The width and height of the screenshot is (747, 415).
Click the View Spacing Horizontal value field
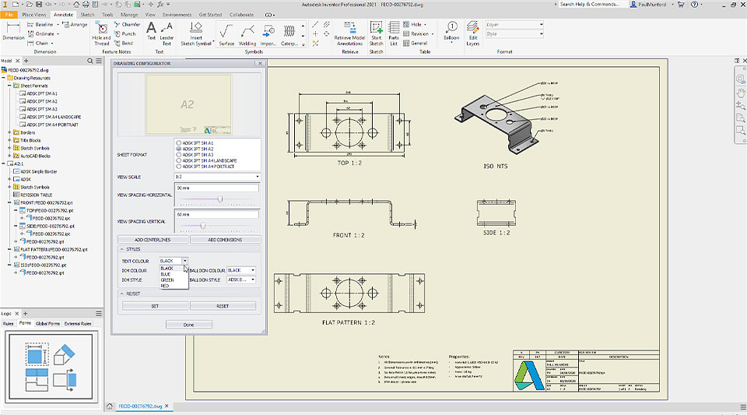[217, 188]
